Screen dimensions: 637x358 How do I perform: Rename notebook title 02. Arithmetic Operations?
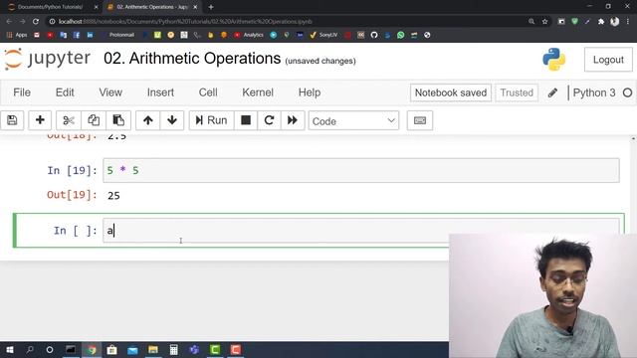coord(192,59)
